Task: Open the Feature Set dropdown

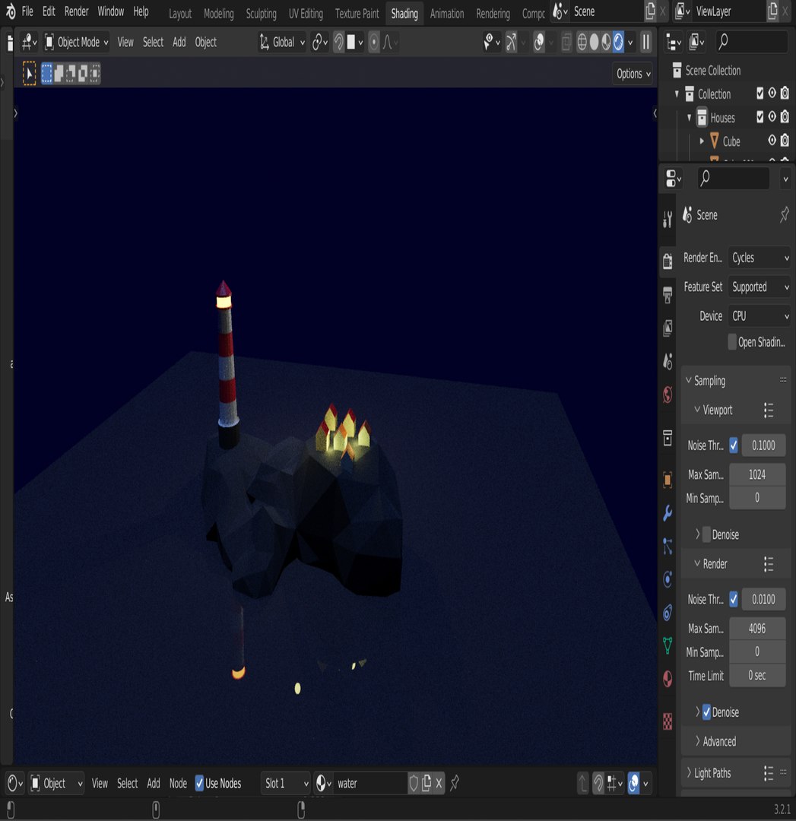Action: (x=760, y=287)
